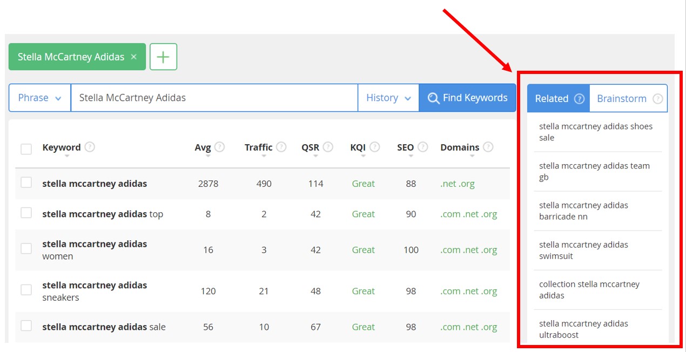Click Great KQI in sneakers row
The image size is (686, 352).
(x=363, y=291)
